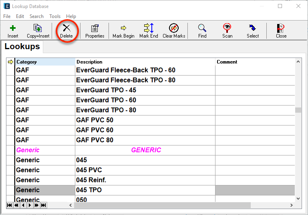Click comment cell of EverGuard TPO - 45
Viewport: 308px width, 215px height.
pos(255,90)
